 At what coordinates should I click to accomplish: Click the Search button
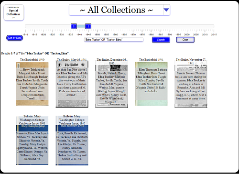161,40
